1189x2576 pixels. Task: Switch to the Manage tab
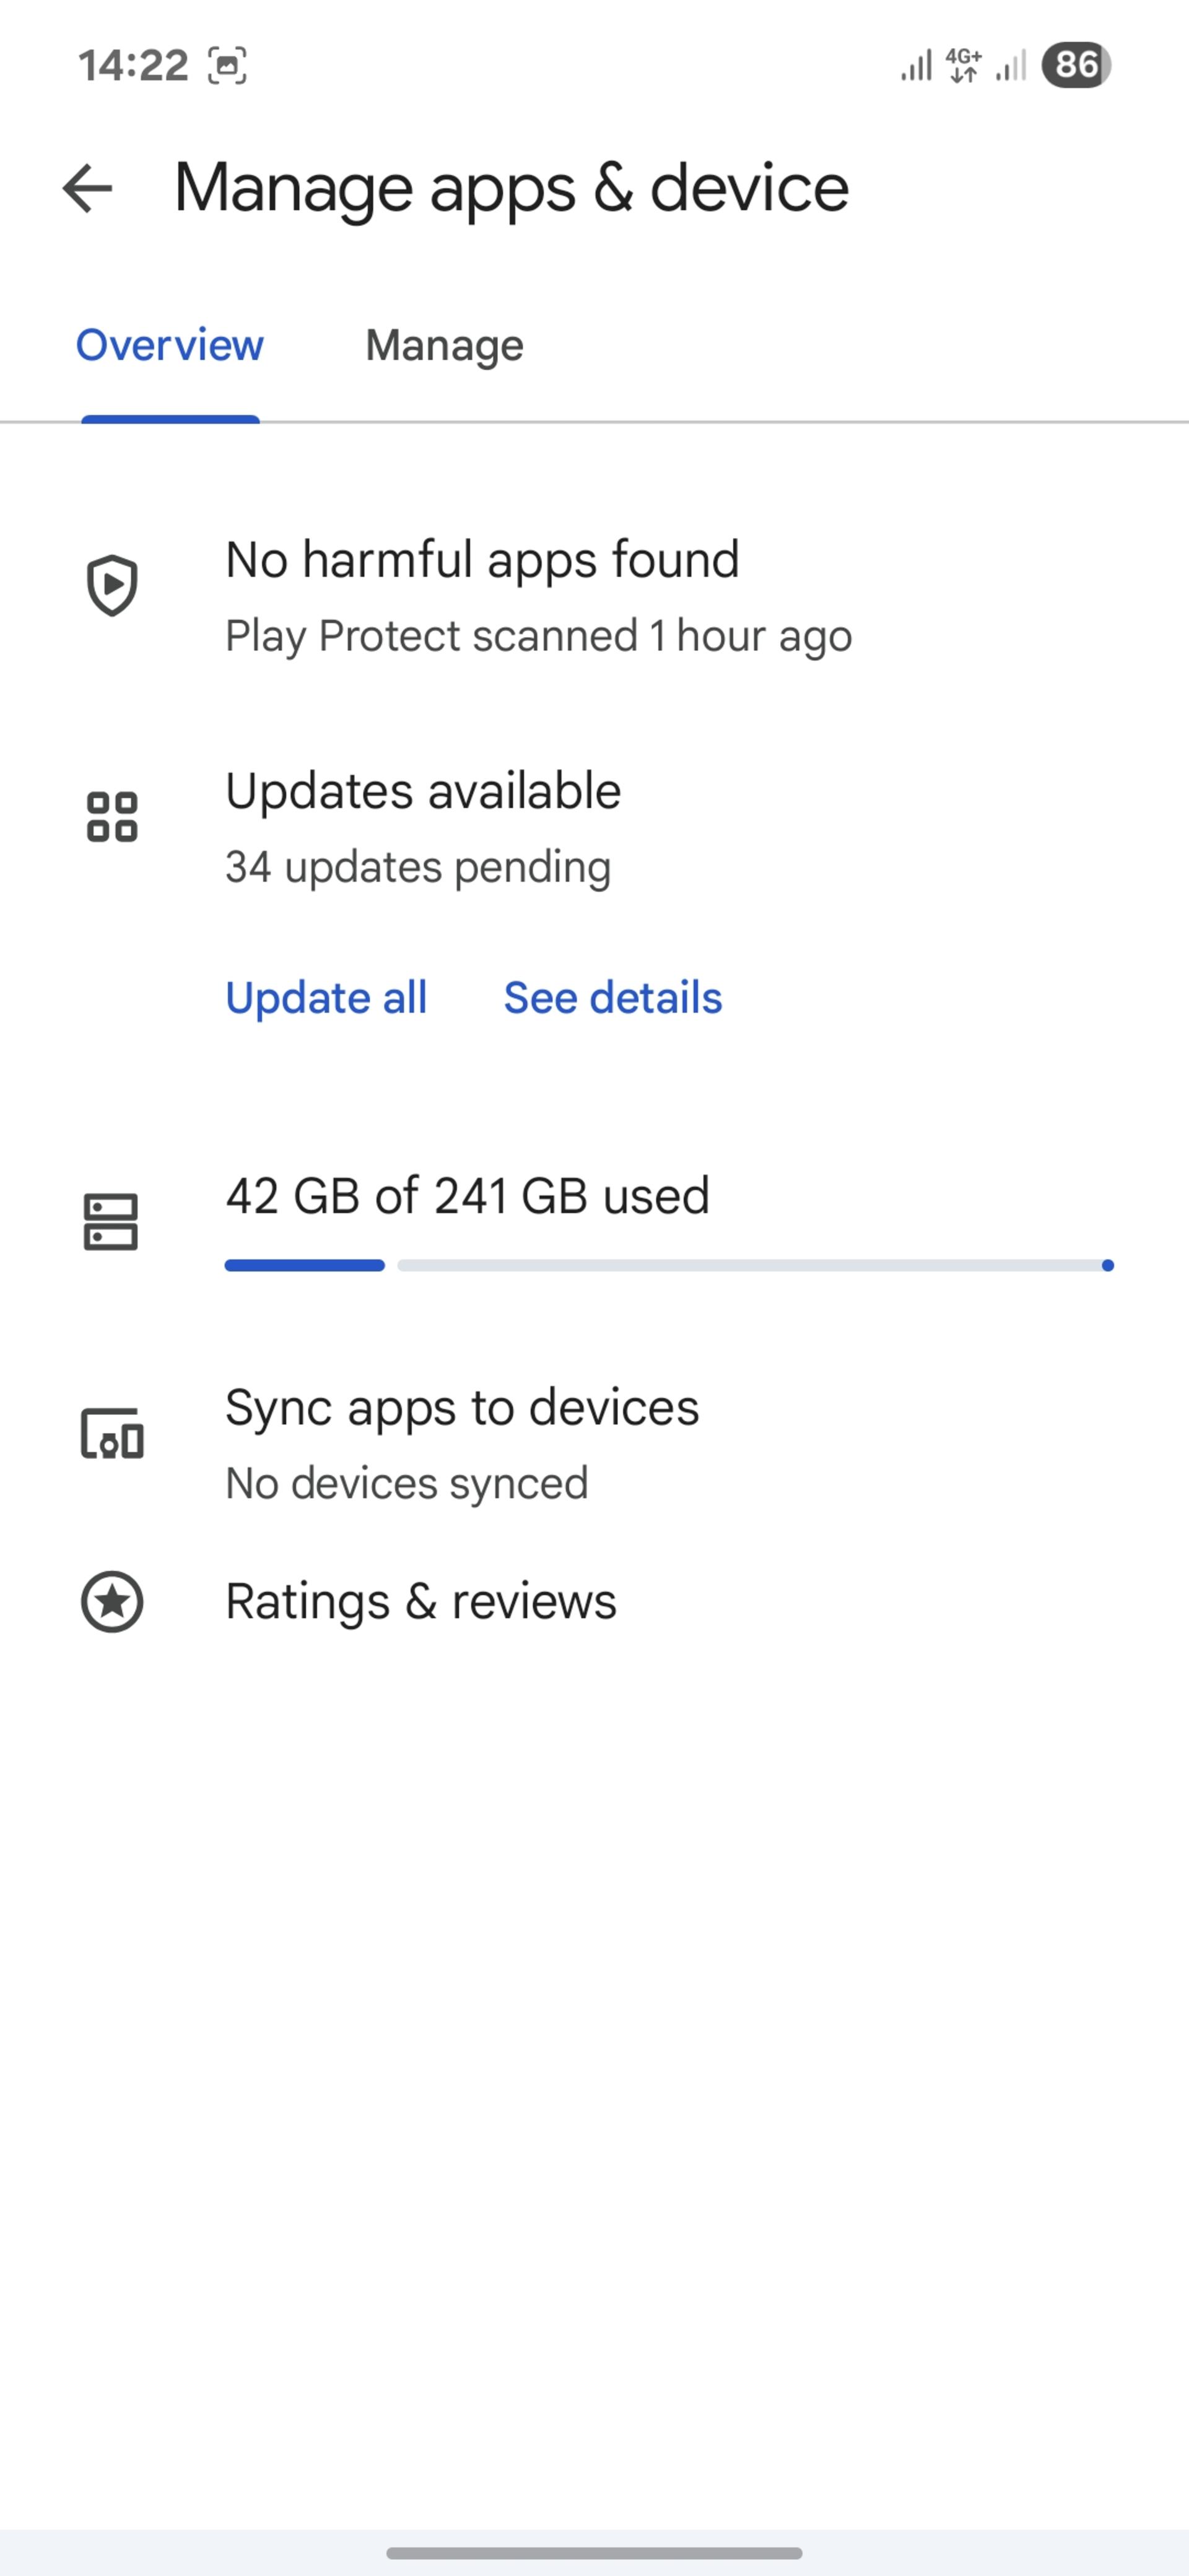pyautogui.click(x=444, y=345)
